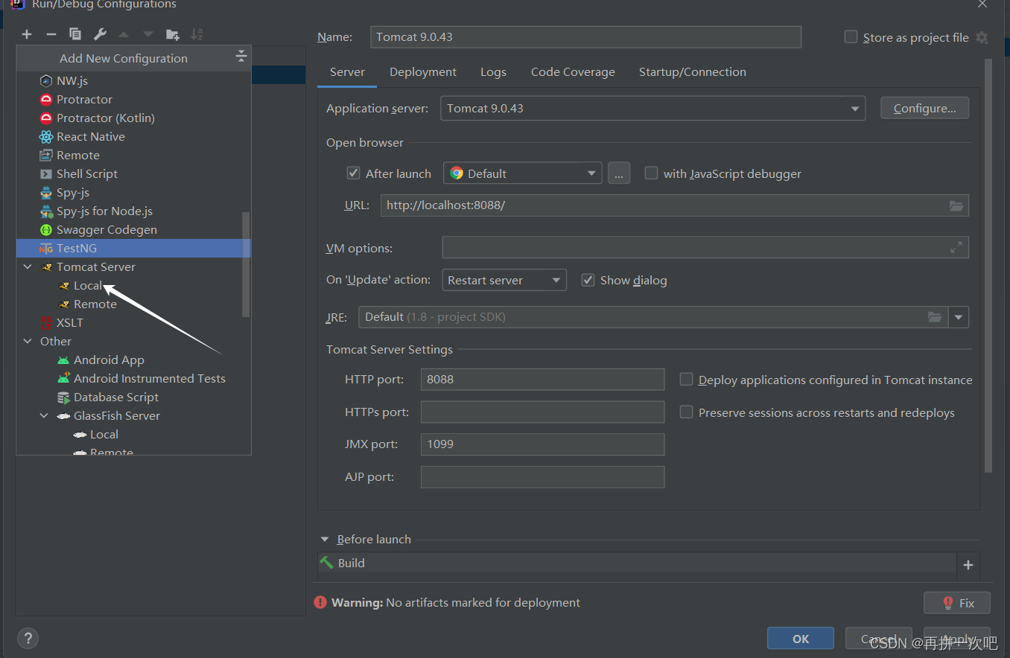Toggle the Show dialog checkbox
Image resolution: width=1010 pixels, height=658 pixels.
588,280
